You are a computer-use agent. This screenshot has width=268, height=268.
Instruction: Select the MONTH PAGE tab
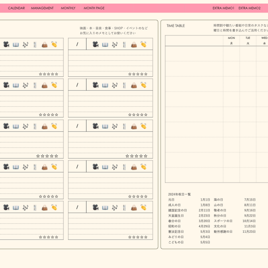tap(94, 8)
